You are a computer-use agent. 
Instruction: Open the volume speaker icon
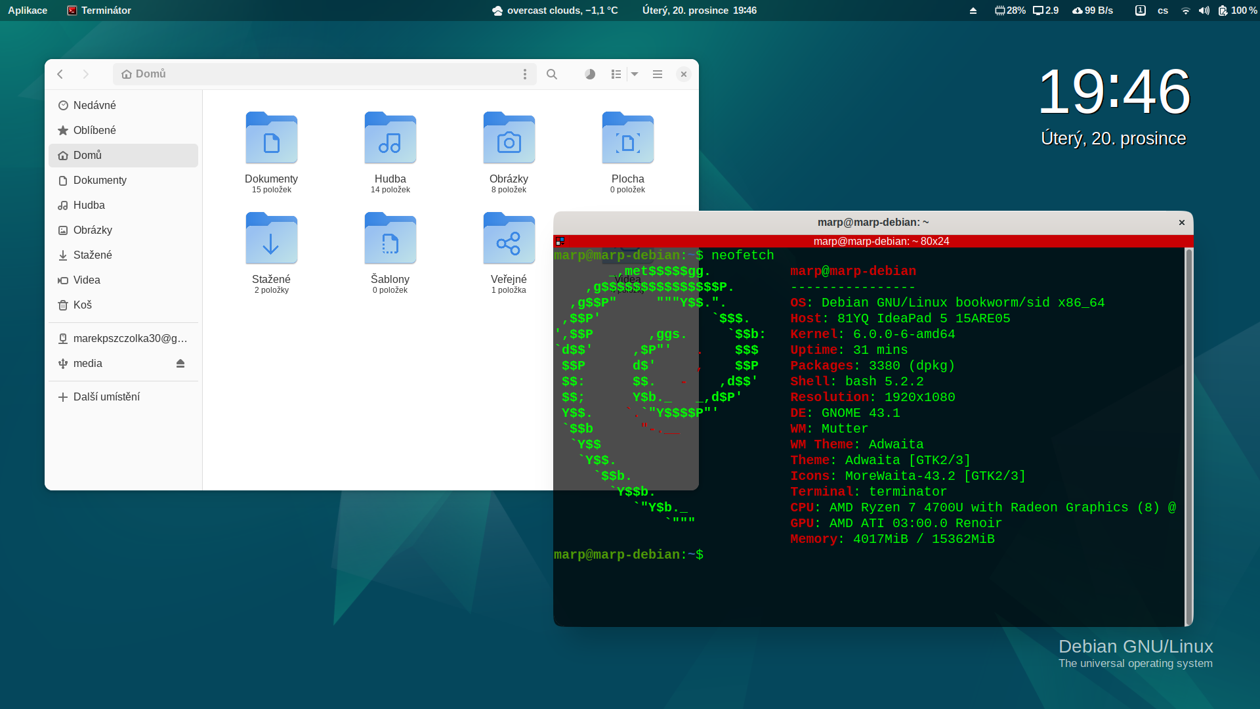[x=1204, y=11]
